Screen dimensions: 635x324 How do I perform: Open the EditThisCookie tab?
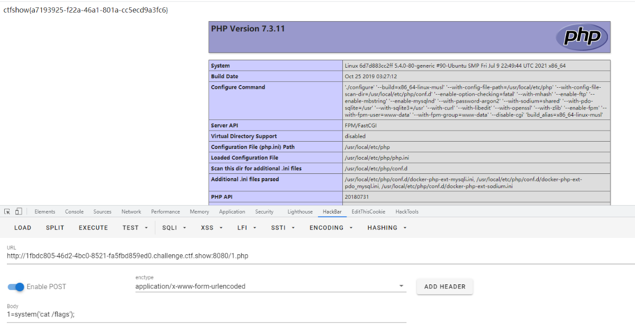click(368, 211)
